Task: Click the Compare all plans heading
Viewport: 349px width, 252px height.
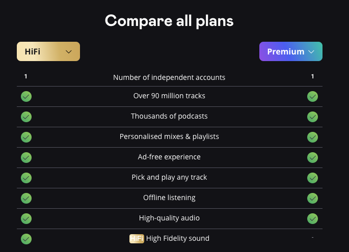Action: point(169,21)
